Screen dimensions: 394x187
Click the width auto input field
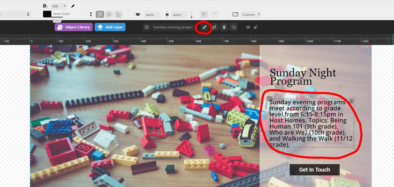(x=152, y=15)
